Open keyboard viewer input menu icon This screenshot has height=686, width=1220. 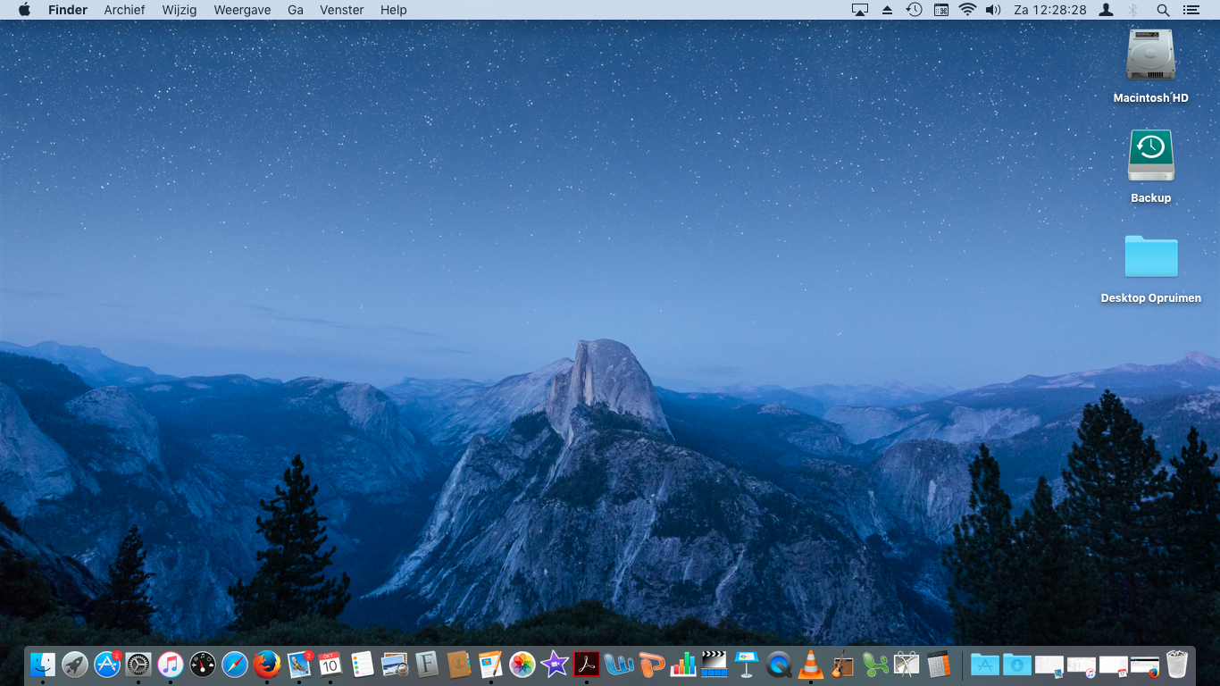tap(941, 10)
